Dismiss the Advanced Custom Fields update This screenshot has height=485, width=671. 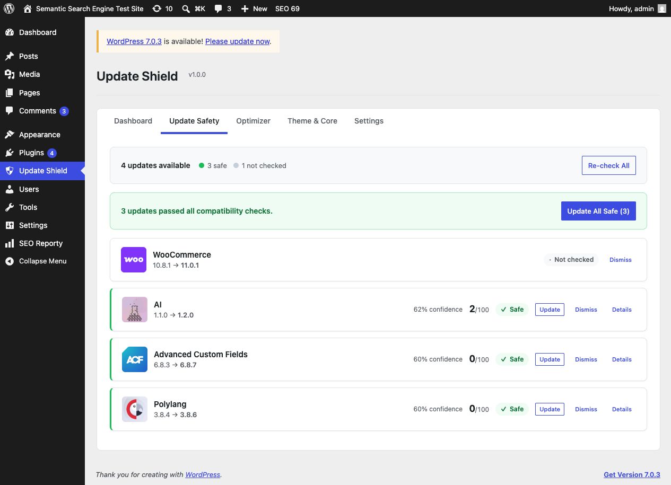[x=586, y=359]
